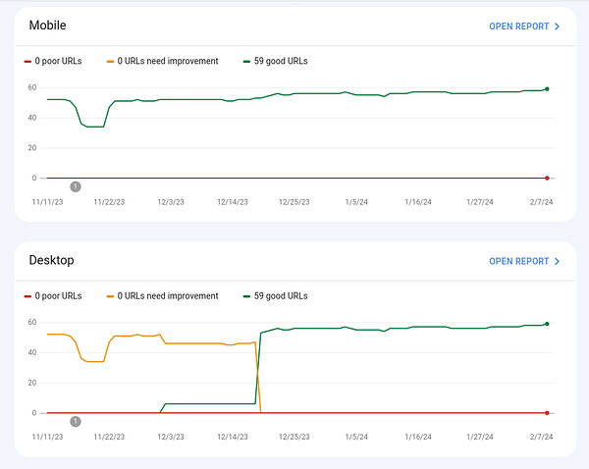This screenshot has width=589, height=469.
Task: Click the red endpoint dot on Desktop chart
Action: [x=547, y=413]
